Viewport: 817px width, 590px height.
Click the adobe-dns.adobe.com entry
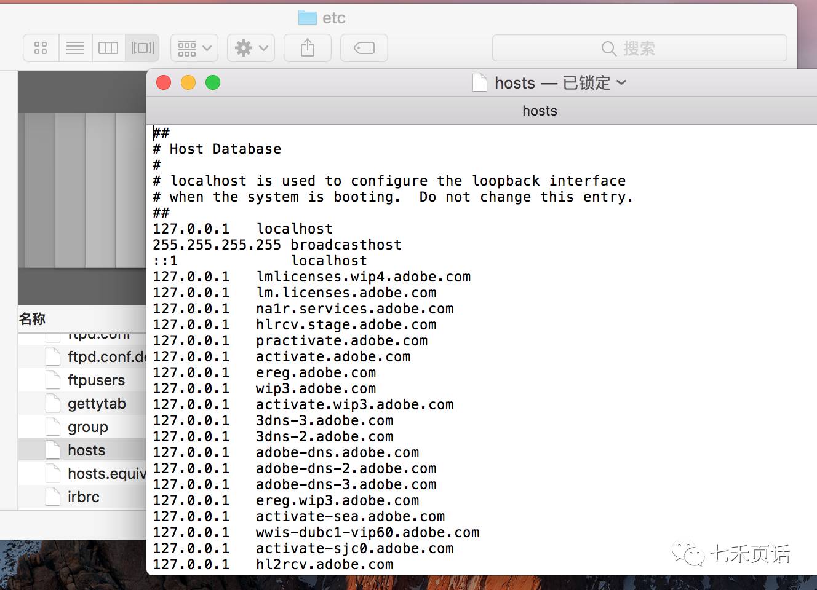pos(338,452)
